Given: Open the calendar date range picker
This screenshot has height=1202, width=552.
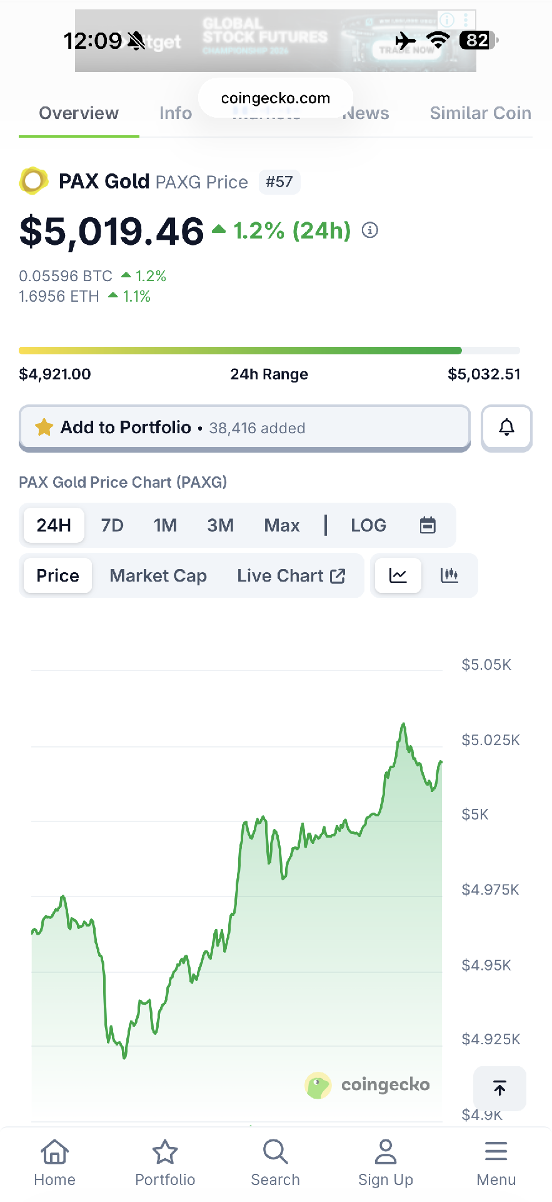Looking at the screenshot, I should (428, 525).
